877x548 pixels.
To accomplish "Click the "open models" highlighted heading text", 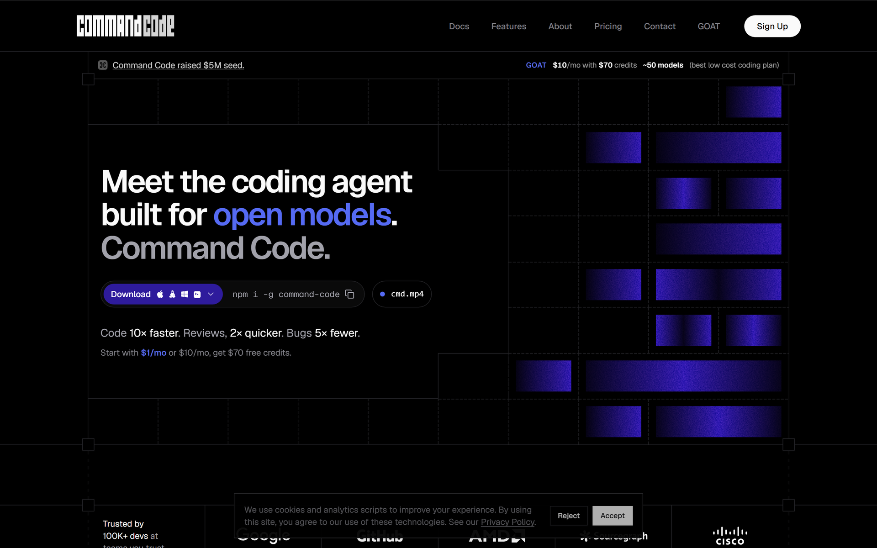I will point(302,215).
